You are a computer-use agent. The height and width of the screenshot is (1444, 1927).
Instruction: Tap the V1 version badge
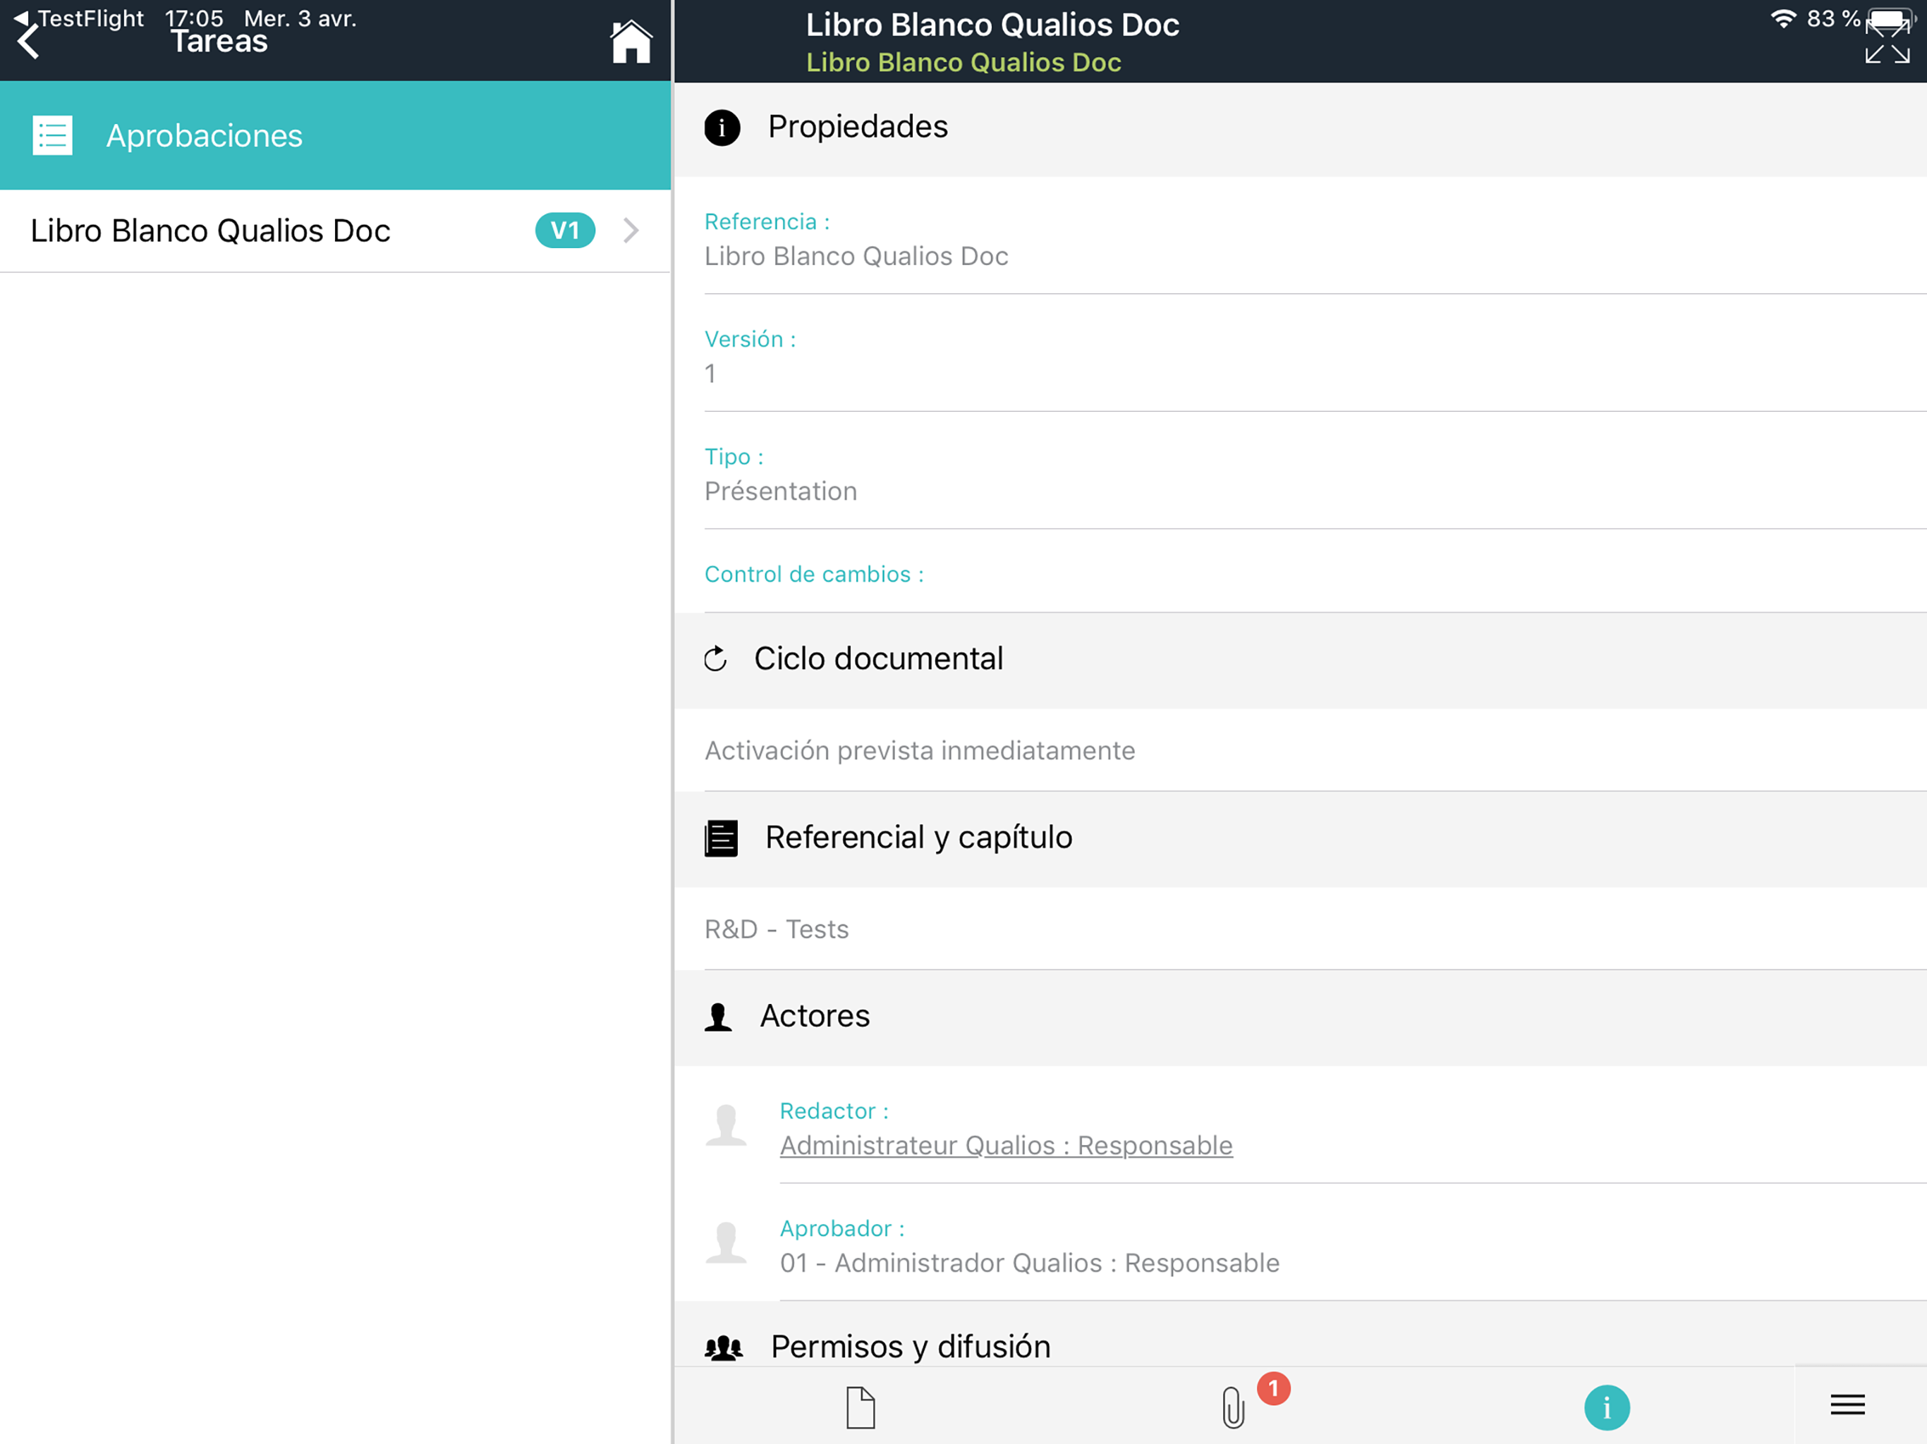[x=564, y=230]
